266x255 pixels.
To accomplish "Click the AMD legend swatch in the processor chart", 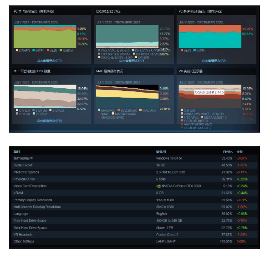I will point(182,50).
